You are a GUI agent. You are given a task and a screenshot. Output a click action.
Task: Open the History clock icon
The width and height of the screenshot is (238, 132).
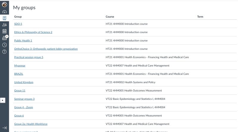[x=4, y=45]
